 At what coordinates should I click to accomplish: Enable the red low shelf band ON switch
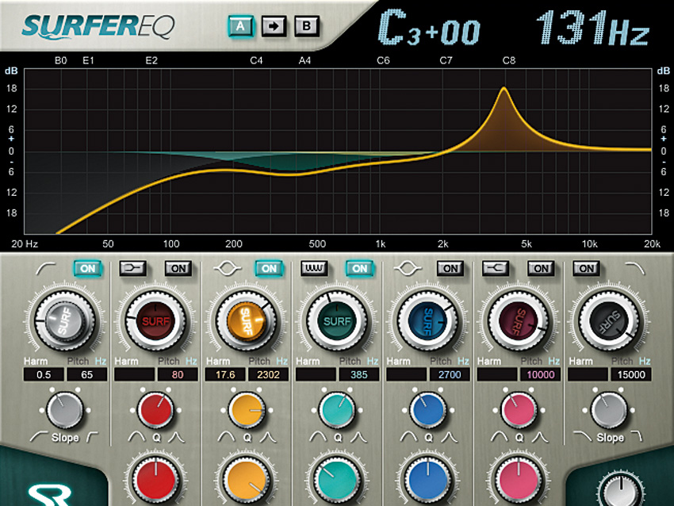(x=178, y=269)
